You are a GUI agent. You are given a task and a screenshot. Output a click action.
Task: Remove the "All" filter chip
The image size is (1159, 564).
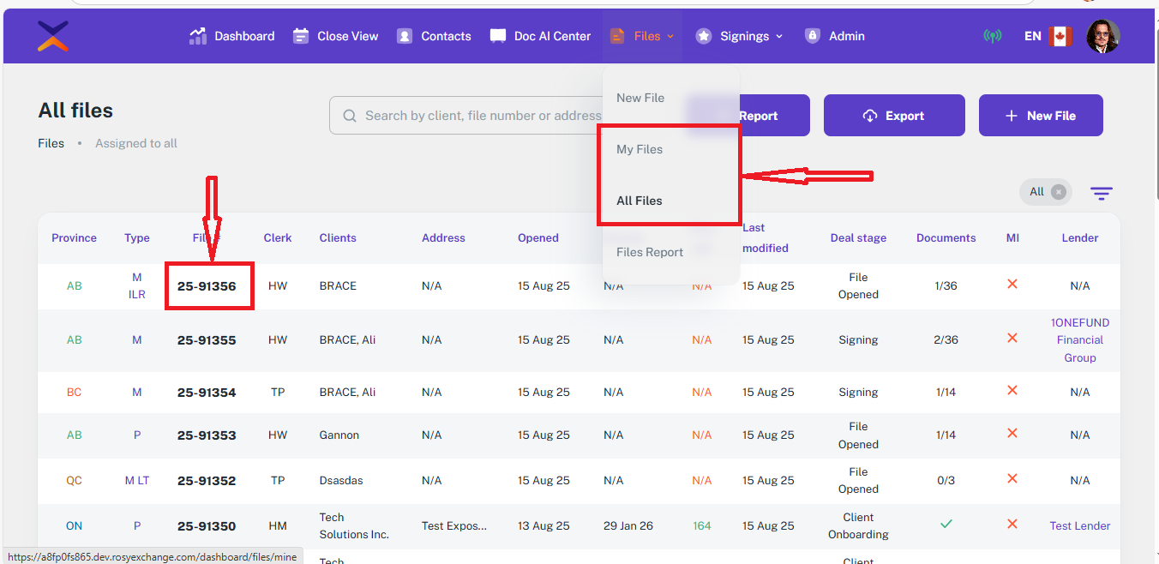pos(1058,192)
